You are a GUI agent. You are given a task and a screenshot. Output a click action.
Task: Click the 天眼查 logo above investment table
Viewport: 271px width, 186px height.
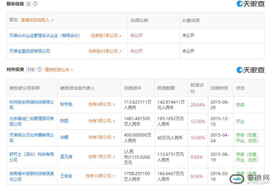tap(250, 70)
